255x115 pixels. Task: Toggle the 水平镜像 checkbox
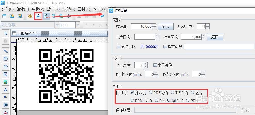155,65
